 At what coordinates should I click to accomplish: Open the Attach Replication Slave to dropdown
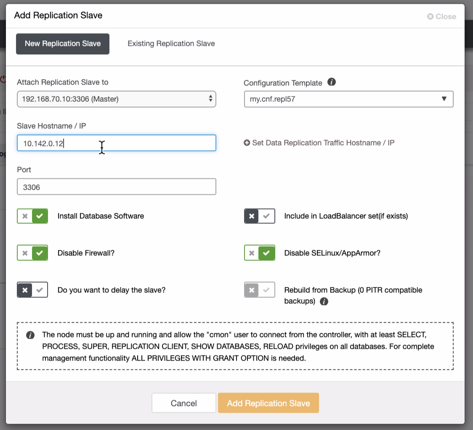117,99
